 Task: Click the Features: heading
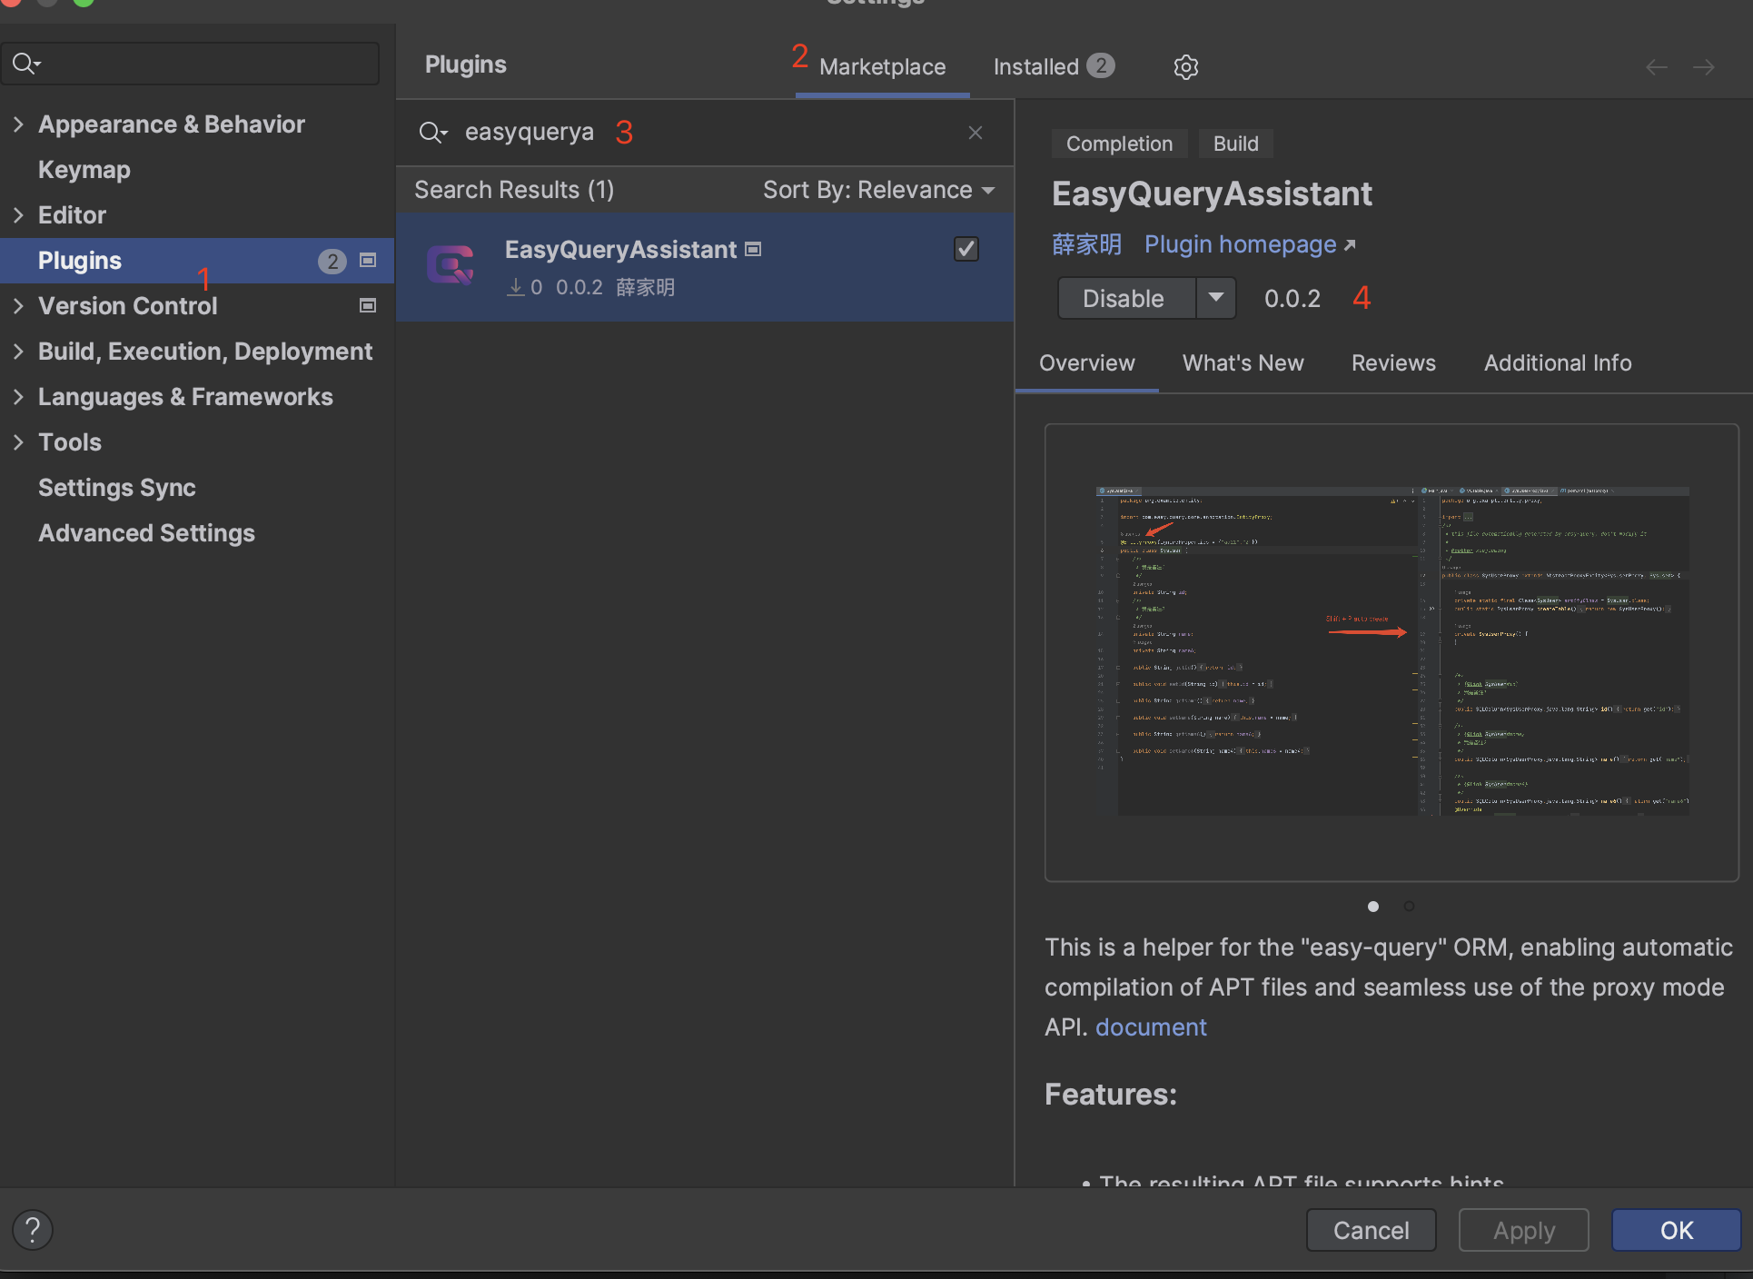click(1110, 1095)
